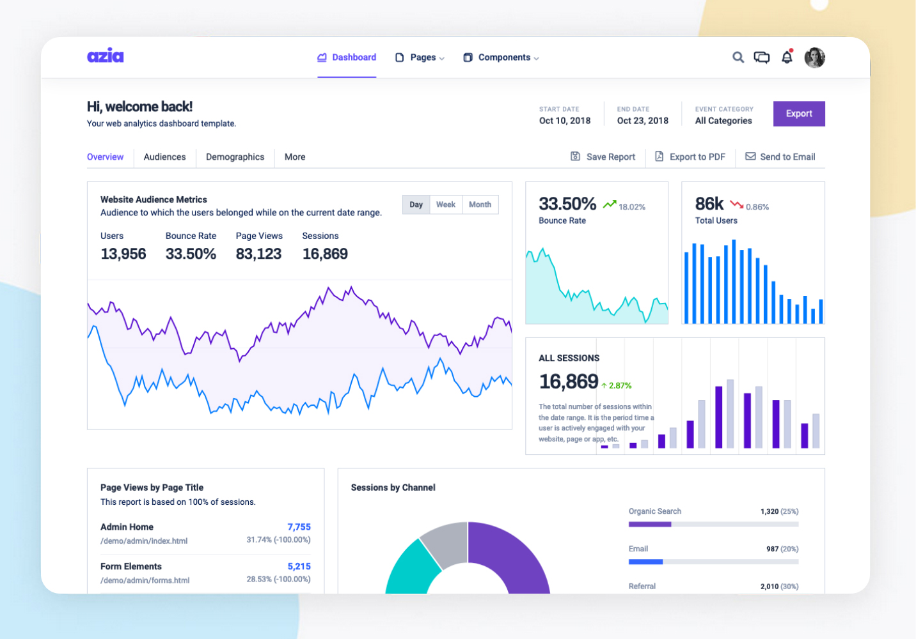The height and width of the screenshot is (639, 916).
Task: Click the Referral channel label
Action: pyautogui.click(x=642, y=586)
